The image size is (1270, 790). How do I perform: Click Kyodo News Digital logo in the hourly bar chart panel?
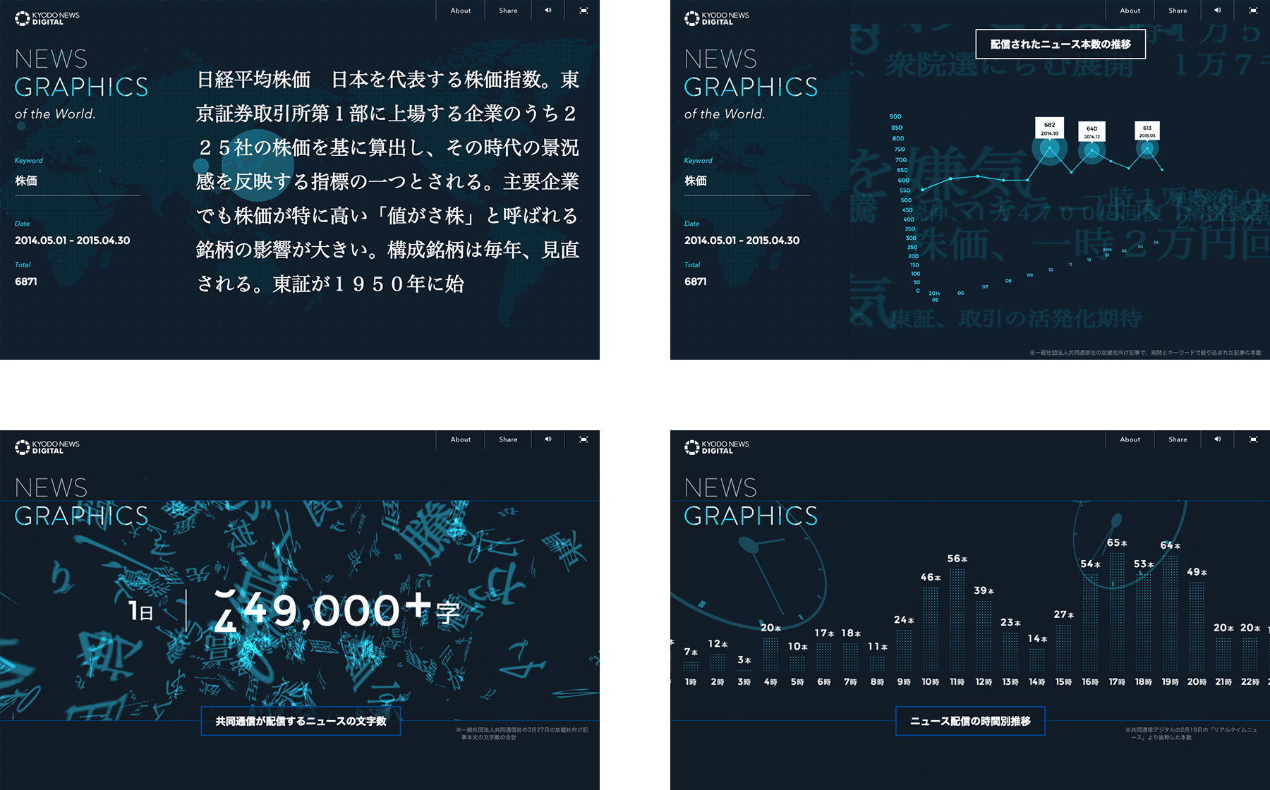pyautogui.click(x=717, y=447)
